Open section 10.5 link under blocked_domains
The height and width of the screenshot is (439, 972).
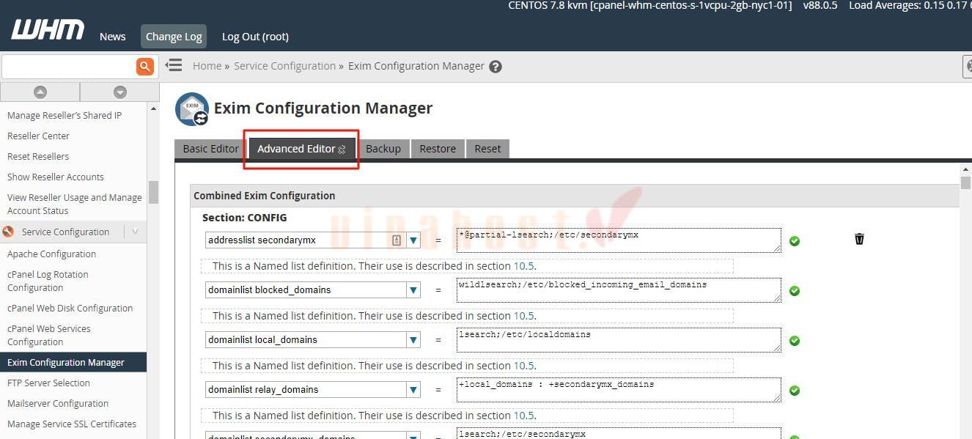[x=523, y=316]
